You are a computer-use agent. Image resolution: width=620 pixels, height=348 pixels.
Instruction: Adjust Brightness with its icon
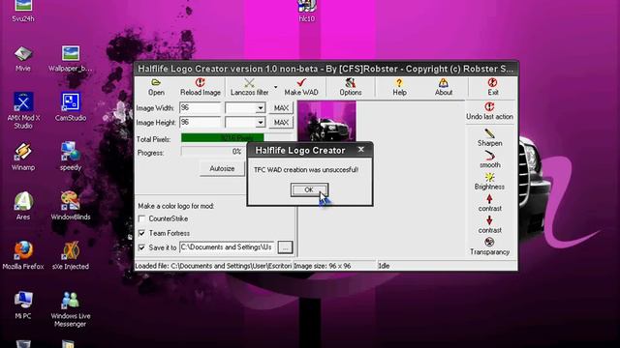click(489, 177)
